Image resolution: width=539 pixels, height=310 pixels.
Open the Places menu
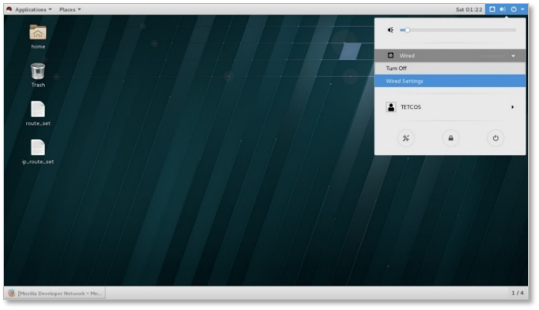point(70,9)
